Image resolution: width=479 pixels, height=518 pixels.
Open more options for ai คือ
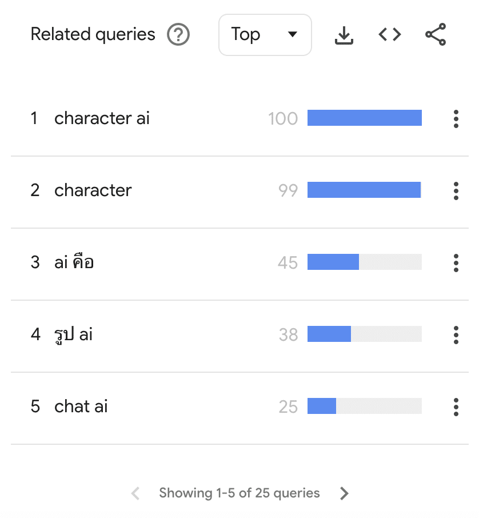pos(456,262)
